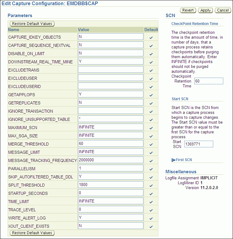Click the default checkmark for GETAPPLOPS
This screenshot has height=239, width=233.
click(151, 95)
